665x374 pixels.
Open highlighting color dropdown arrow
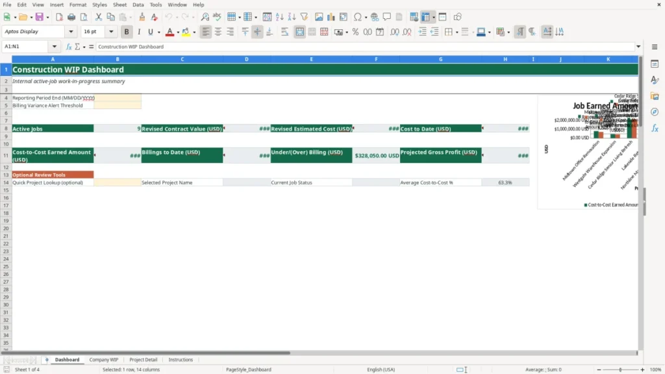[x=194, y=32]
